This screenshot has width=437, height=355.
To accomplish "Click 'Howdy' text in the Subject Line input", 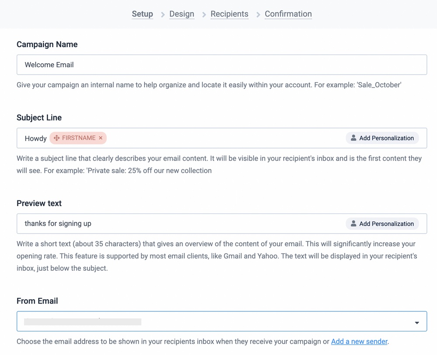I will coord(35,138).
